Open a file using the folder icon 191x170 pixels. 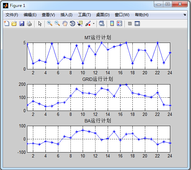(14, 23)
